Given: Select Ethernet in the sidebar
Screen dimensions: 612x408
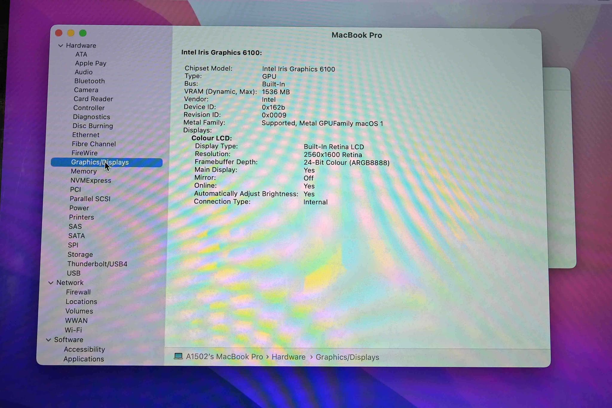Looking at the screenshot, I should [x=85, y=135].
